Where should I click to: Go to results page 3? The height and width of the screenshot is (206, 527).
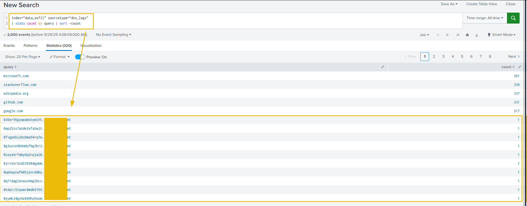[x=443, y=57]
